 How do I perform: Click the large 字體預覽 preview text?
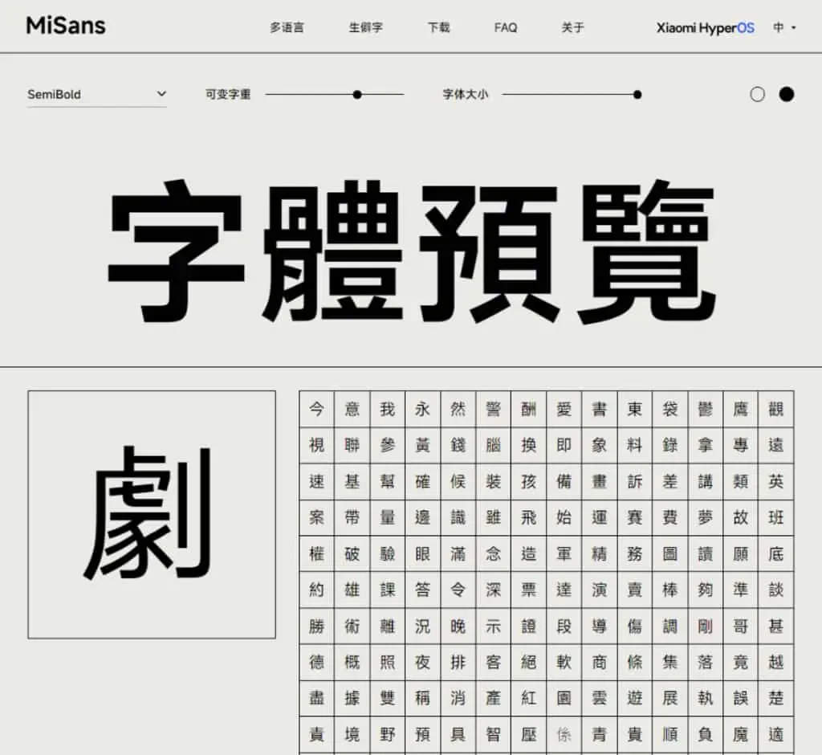click(412, 251)
